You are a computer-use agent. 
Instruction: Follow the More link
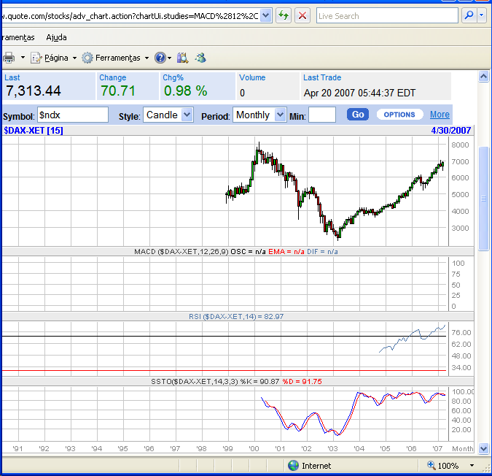click(440, 115)
